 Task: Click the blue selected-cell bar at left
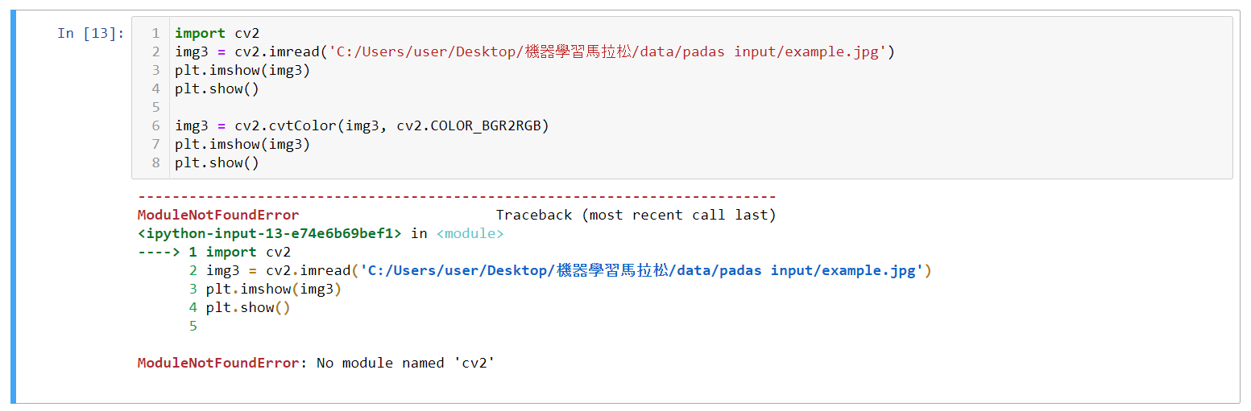click(13, 206)
